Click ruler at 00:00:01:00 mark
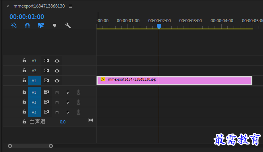 128,21
